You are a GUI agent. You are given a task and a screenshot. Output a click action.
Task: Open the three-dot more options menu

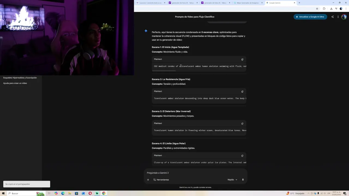pos(338,17)
